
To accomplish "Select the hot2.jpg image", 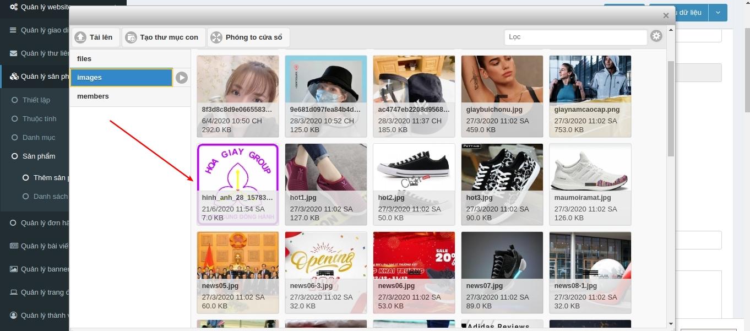I will 414,185.
